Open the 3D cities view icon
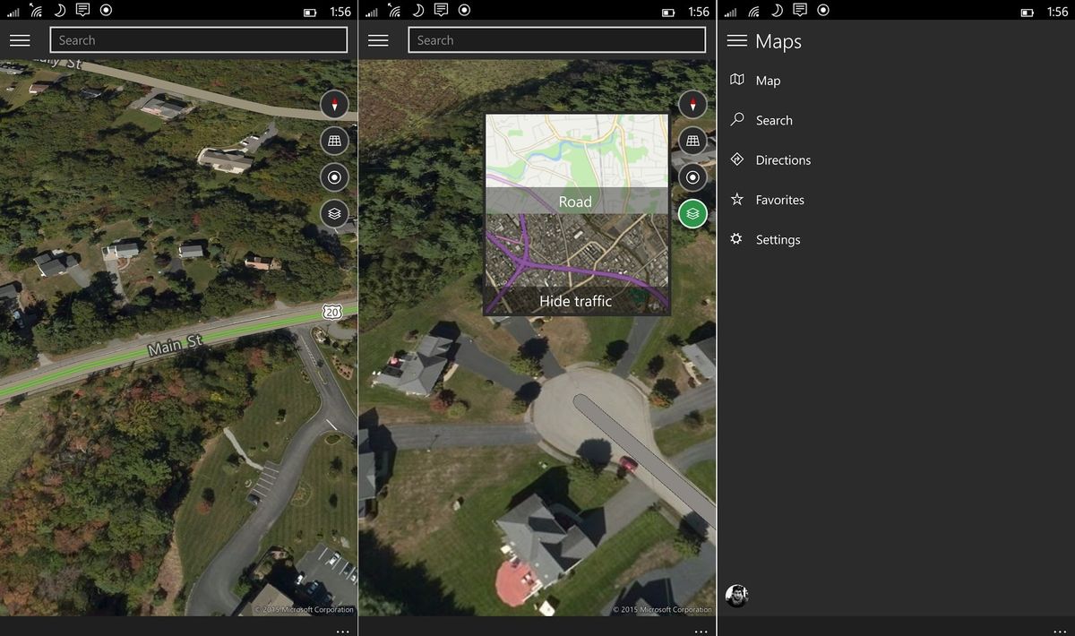Image resolution: width=1075 pixels, height=636 pixels. point(333,141)
